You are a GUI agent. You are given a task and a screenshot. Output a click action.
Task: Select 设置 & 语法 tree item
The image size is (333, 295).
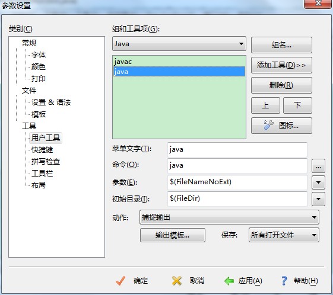[51, 102]
